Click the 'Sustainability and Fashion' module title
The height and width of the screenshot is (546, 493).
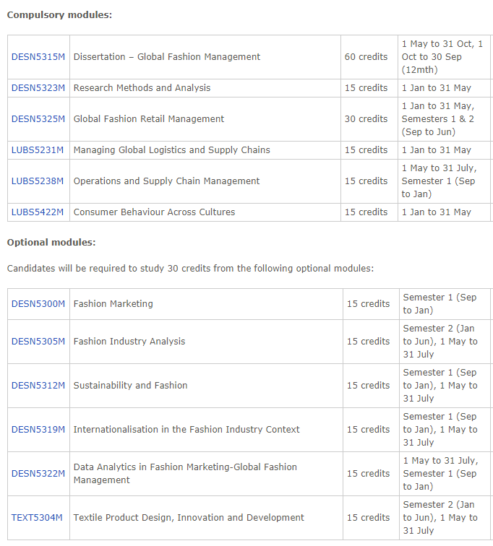(130, 386)
